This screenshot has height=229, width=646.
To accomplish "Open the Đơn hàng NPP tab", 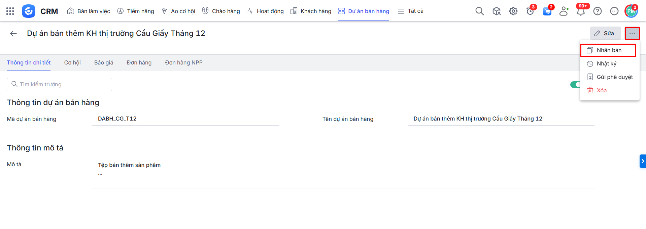I will [x=183, y=63].
